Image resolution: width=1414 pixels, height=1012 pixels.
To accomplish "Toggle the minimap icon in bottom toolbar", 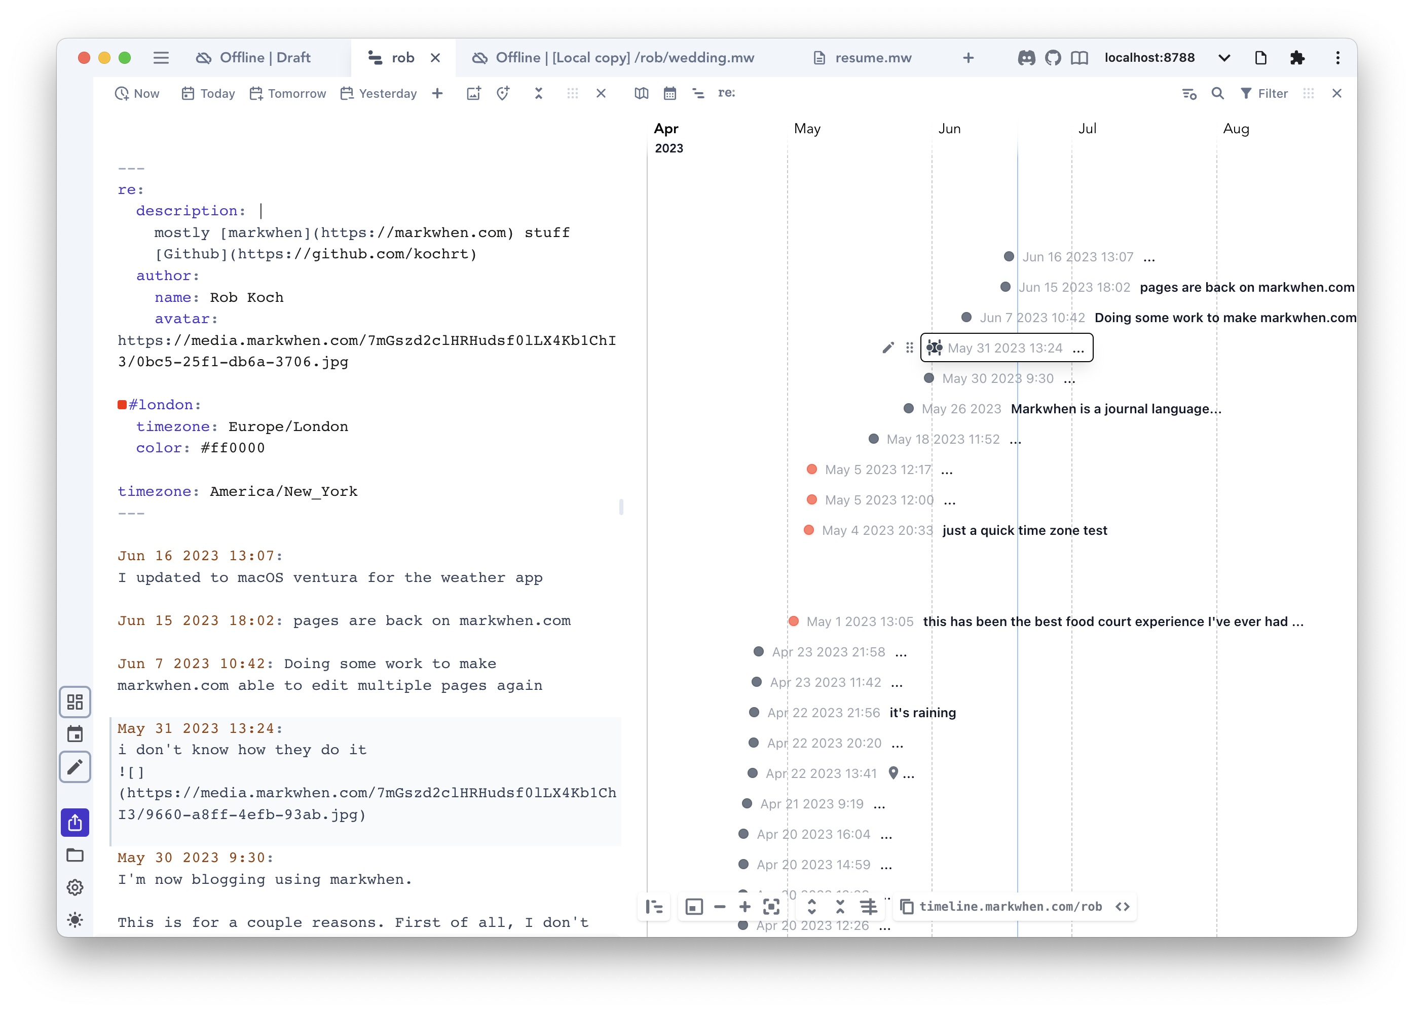I will [x=694, y=907].
